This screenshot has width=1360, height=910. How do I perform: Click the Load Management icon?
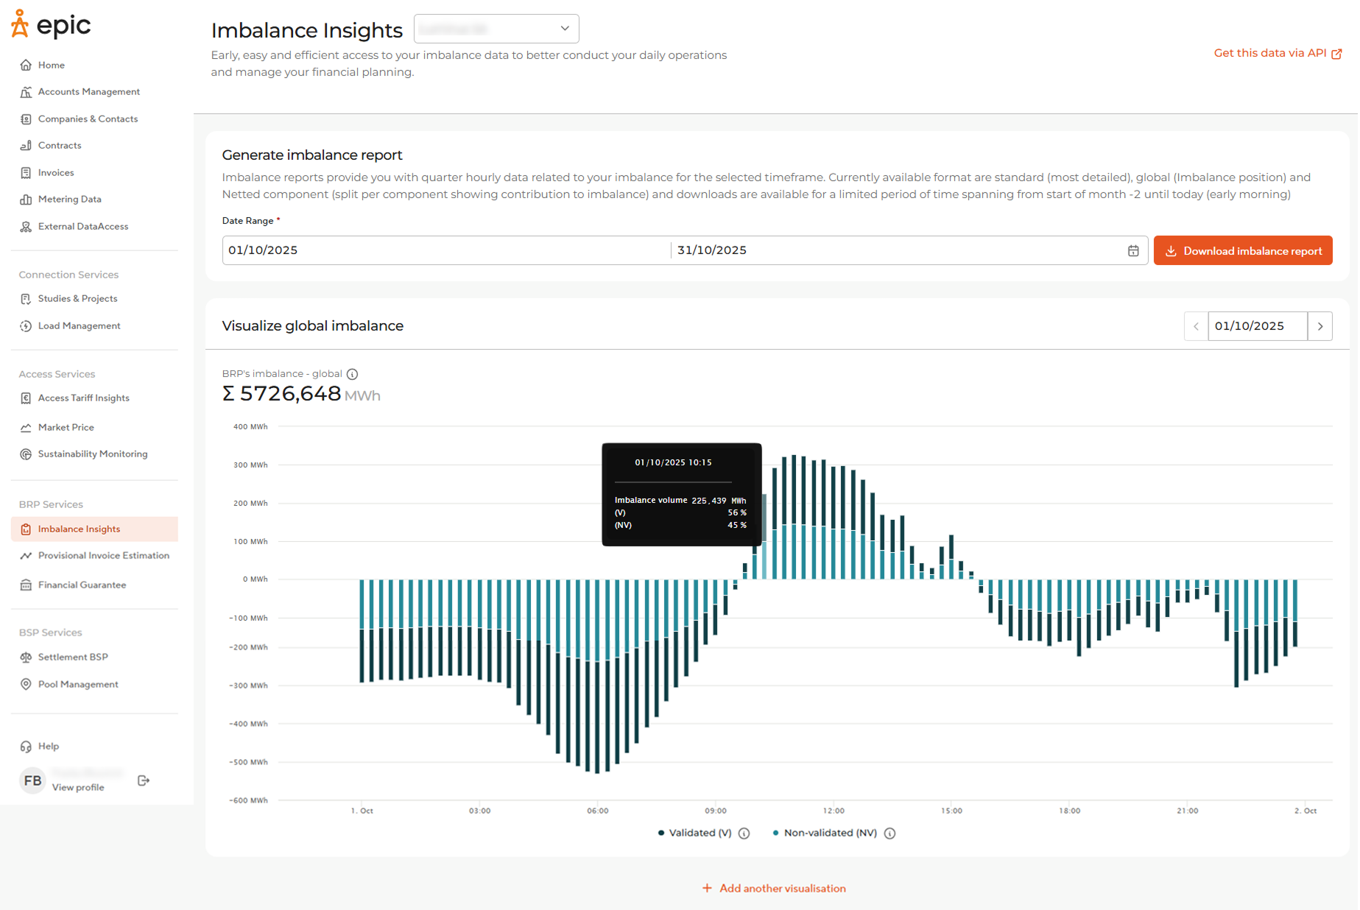pyautogui.click(x=26, y=326)
